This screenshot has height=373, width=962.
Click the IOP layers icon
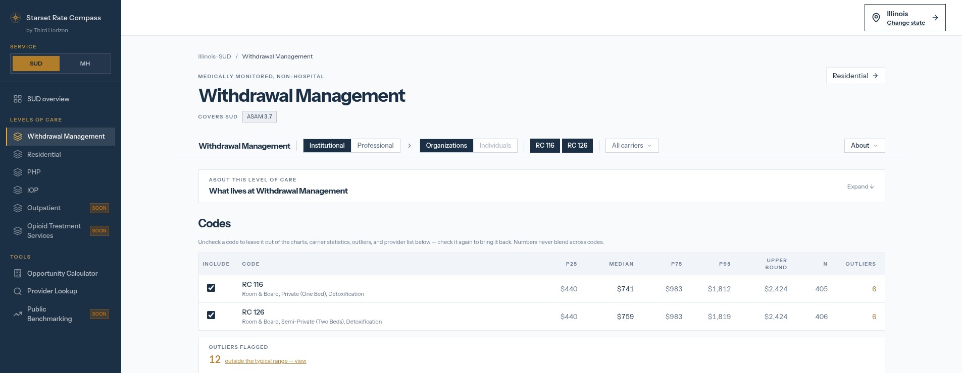[x=18, y=190]
